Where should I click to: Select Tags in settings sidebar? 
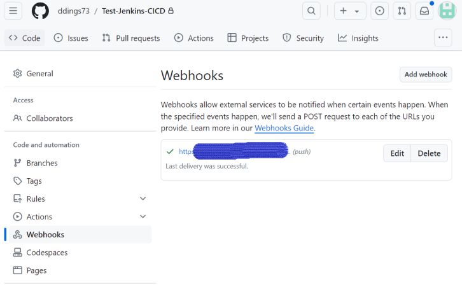click(x=80, y=181)
